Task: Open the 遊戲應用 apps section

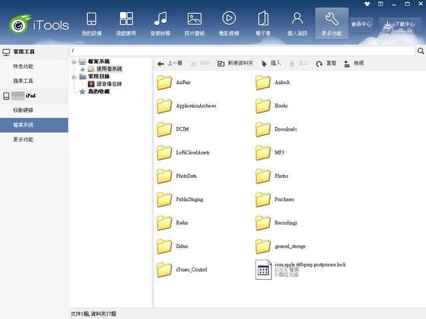Action: click(126, 23)
